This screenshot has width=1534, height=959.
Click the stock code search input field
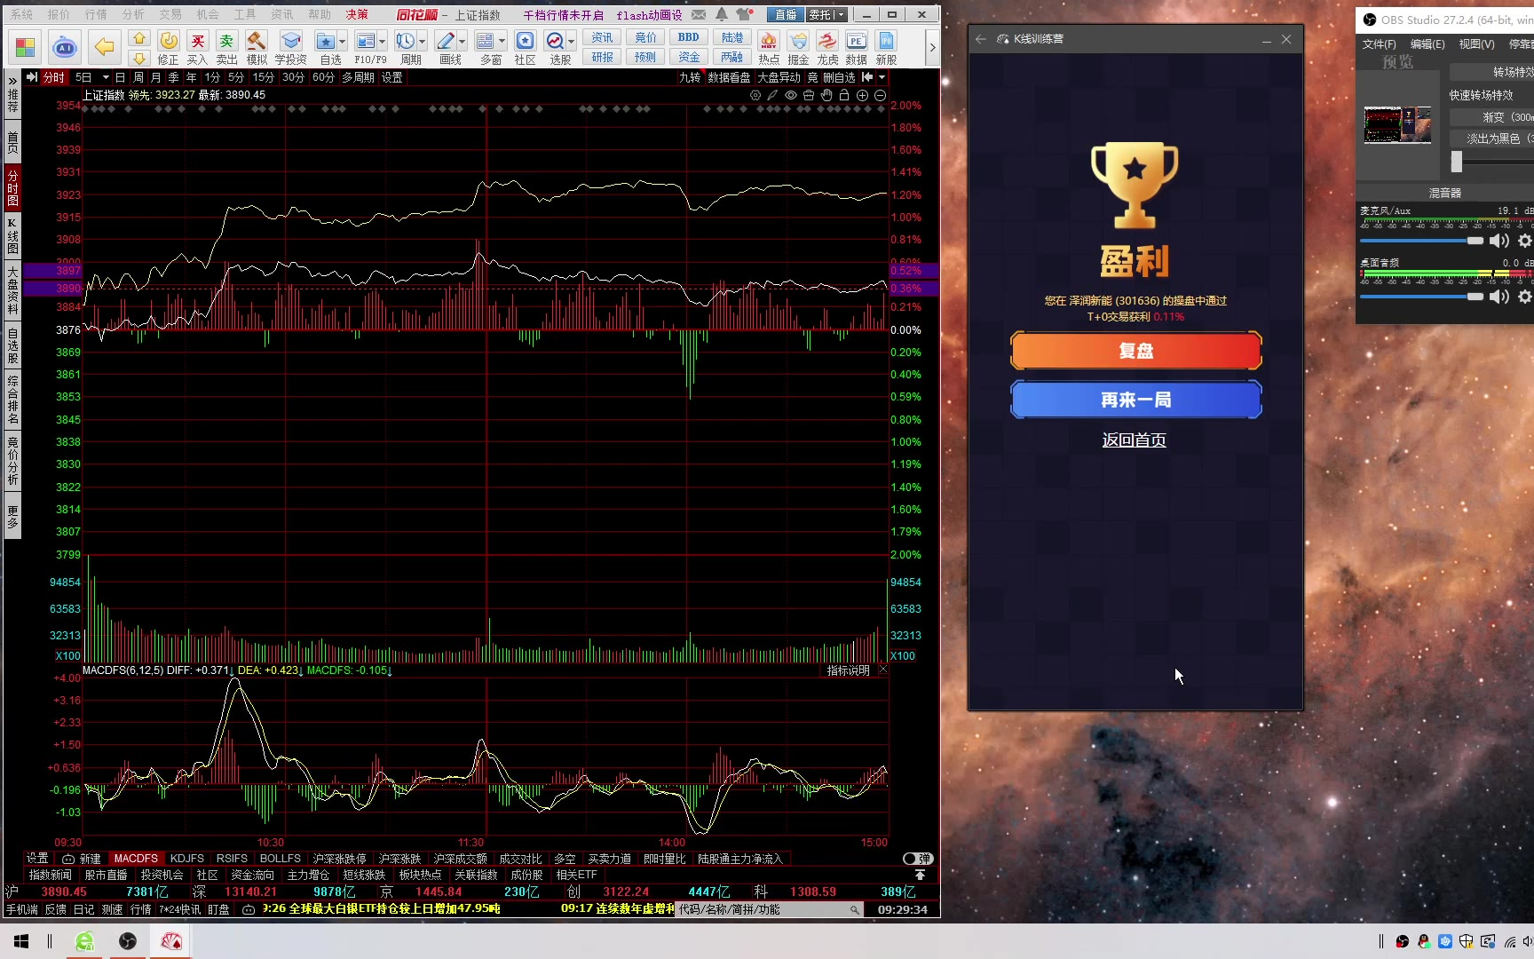point(762,909)
